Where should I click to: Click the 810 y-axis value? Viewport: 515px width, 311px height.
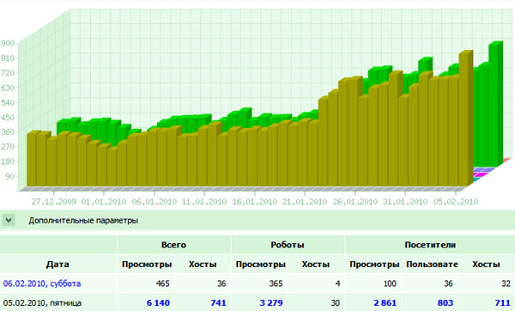pos(8,58)
